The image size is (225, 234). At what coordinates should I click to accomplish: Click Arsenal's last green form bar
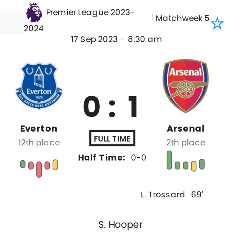pos(202,164)
